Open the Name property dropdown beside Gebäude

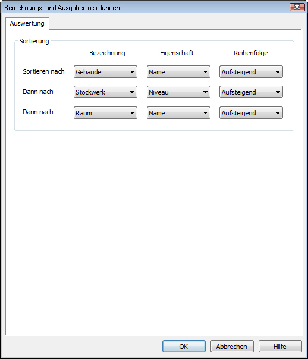pyautogui.click(x=178, y=72)
